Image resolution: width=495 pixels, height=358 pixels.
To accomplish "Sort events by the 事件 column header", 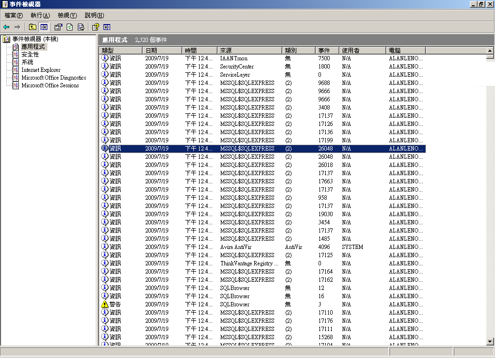I will point(327,50).
